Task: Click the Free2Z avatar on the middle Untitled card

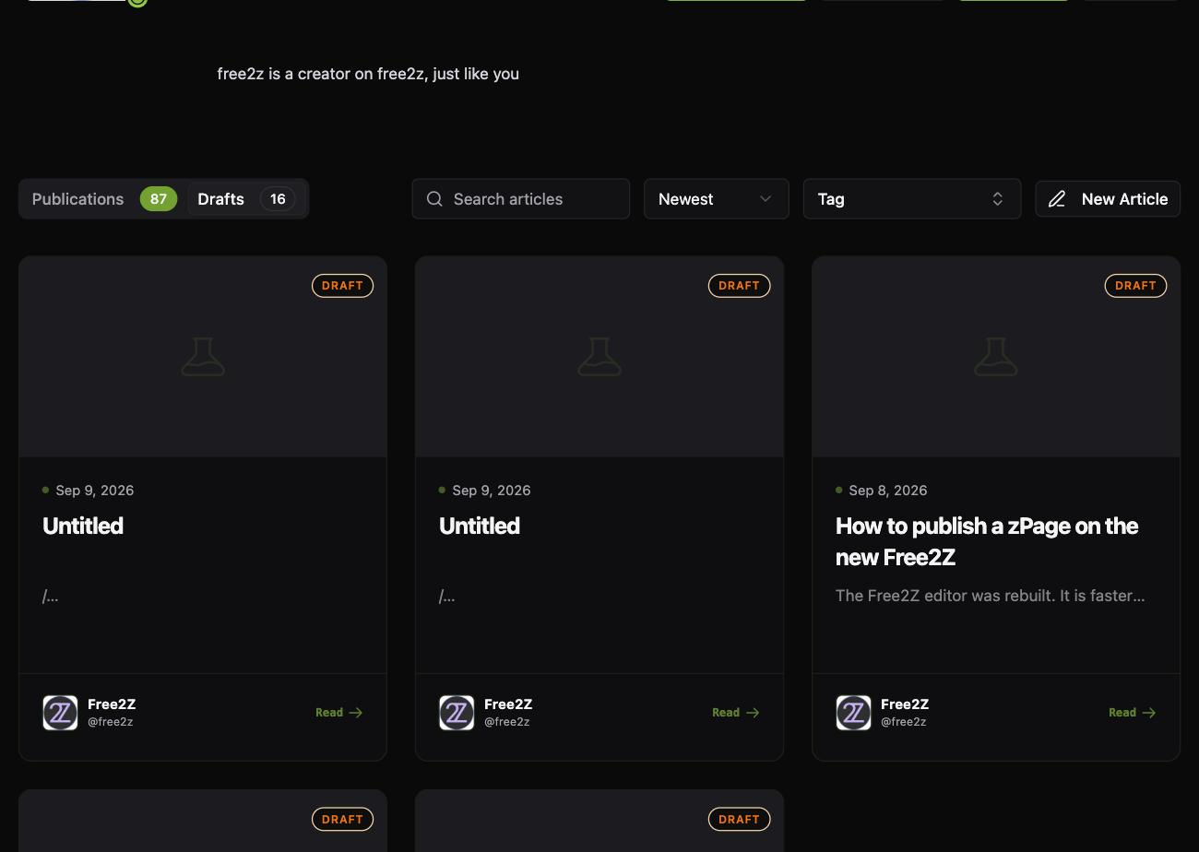Action: (457, 713)
